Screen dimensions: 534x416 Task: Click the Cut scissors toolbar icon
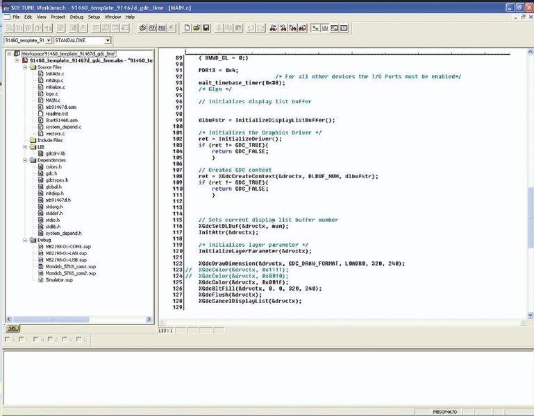click(219, 28)
